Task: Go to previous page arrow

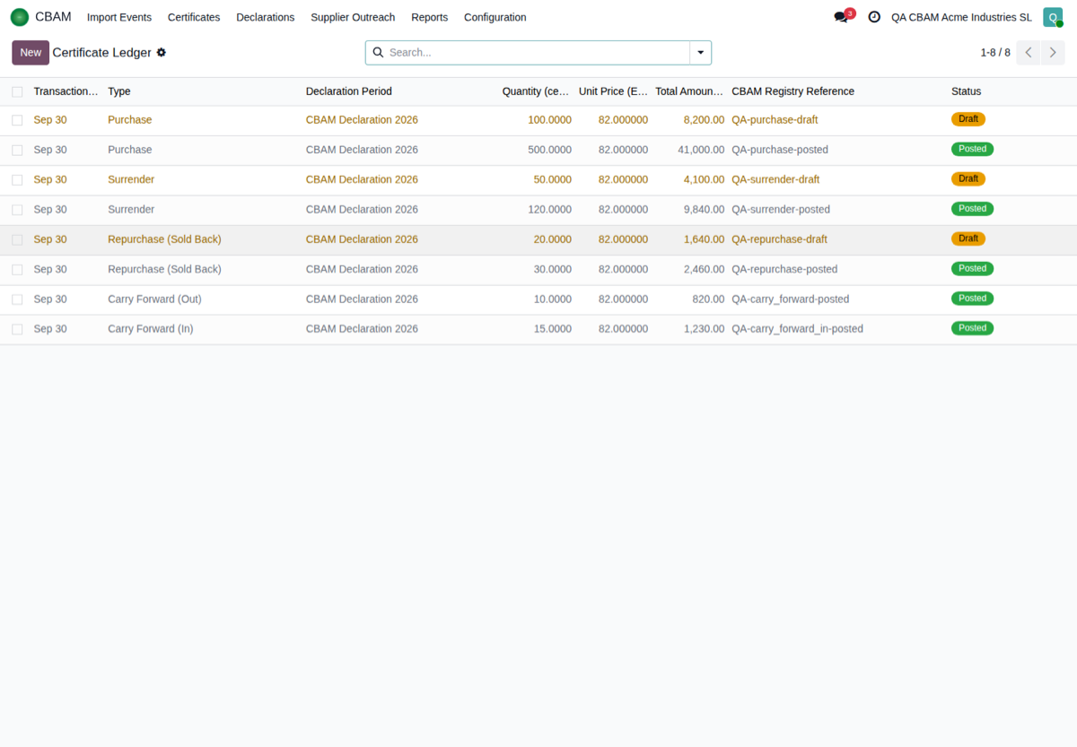Action: click(x=1029, y=53)
